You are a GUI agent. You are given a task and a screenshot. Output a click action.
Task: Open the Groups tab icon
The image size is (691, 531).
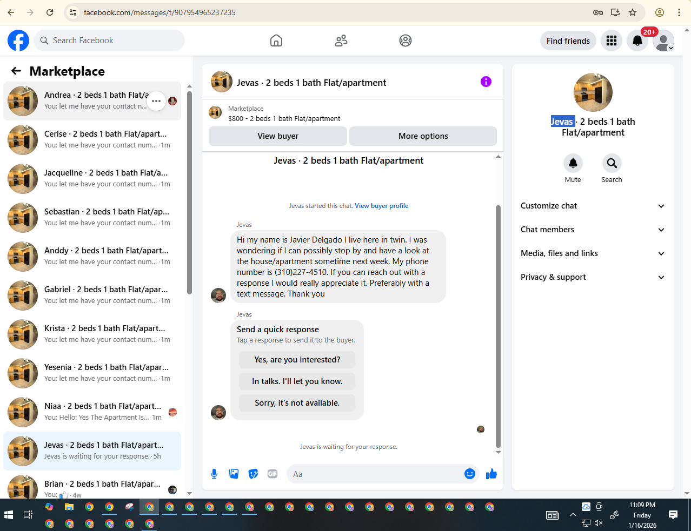(406, 41)
